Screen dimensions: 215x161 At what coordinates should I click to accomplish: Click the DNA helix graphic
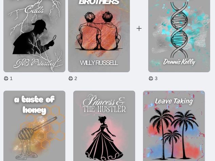[x=179, y=29]
